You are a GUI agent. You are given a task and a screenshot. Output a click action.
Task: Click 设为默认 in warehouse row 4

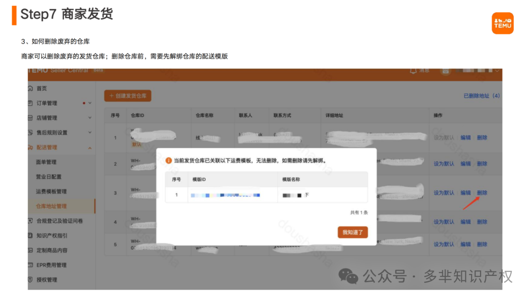pyautogui.click(x=444, y=222)
